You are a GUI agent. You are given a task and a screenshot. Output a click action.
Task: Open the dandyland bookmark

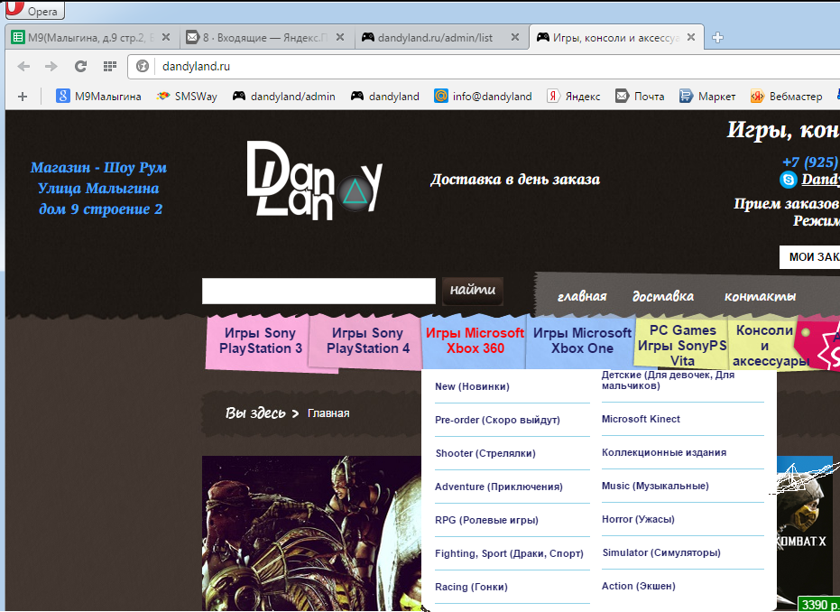pyautogui.click(x=384, y=97)
